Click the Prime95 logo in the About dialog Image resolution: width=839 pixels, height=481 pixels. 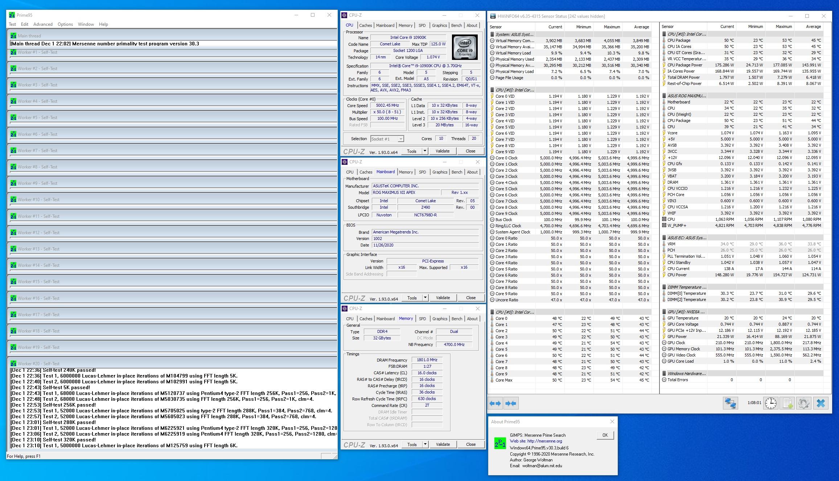point(500,443)
